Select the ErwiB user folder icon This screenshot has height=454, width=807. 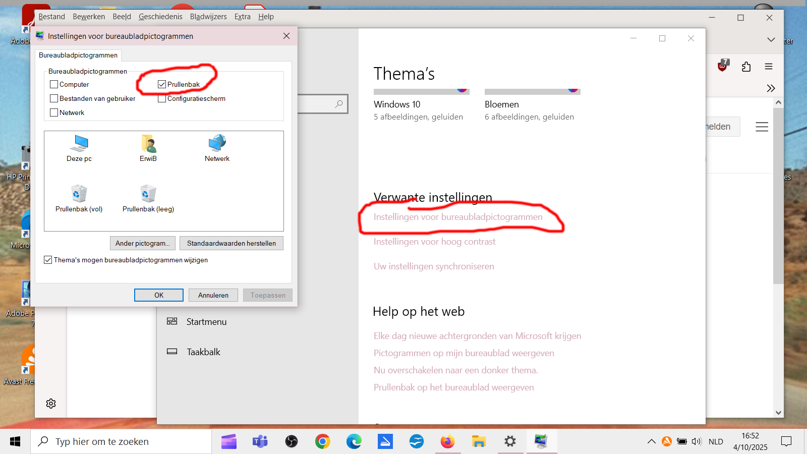(x=148, y=148)
